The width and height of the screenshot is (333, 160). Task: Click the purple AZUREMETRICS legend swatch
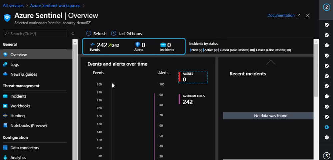click(179, 99)
